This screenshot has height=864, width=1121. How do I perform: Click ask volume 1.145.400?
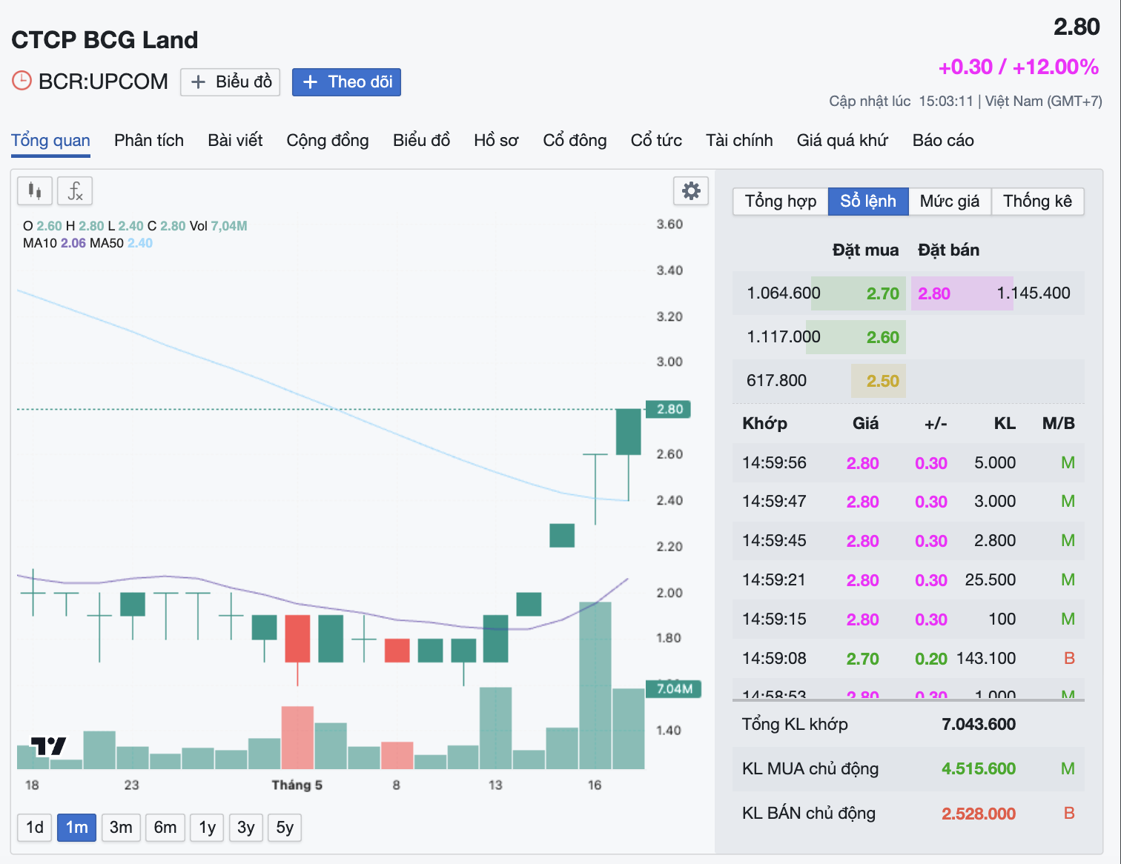tap(1034, 293)
